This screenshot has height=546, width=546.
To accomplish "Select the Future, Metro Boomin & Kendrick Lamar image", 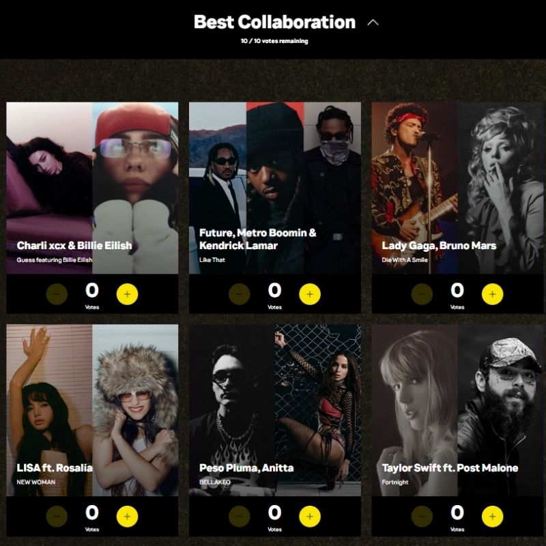I will click(x=275, y=188).
